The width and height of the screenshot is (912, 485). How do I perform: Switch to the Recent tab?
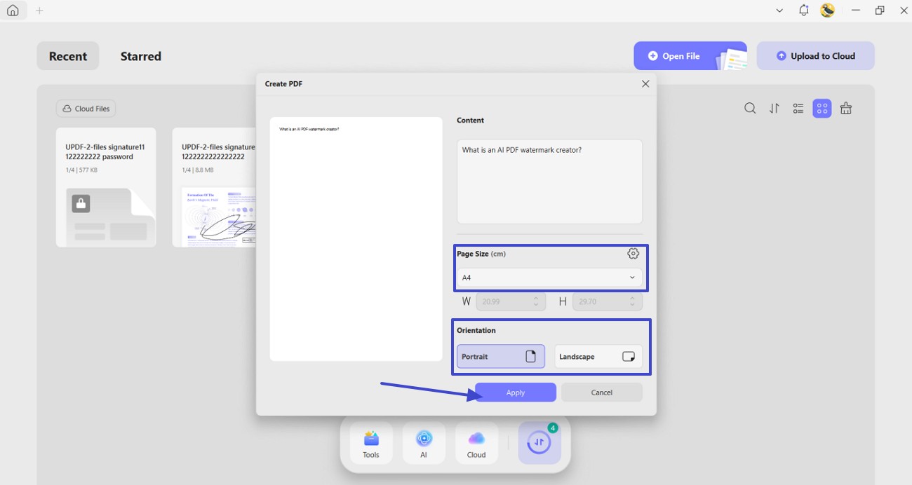68,56
